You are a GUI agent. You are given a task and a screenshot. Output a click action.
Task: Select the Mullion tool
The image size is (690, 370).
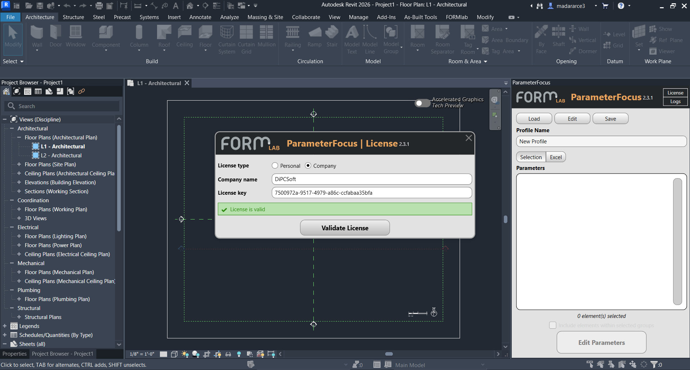coord(267,36)
